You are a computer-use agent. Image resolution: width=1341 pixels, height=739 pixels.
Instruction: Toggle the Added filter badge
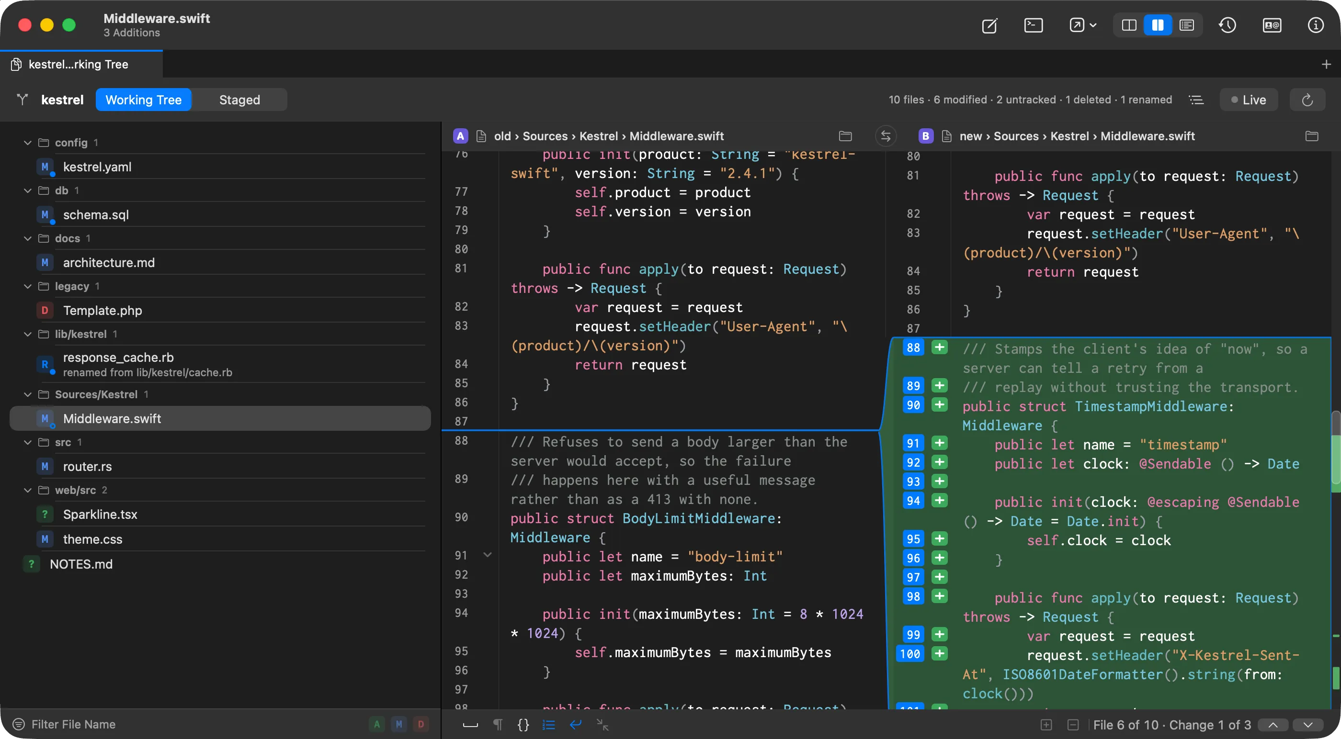(x=376, y=724)
